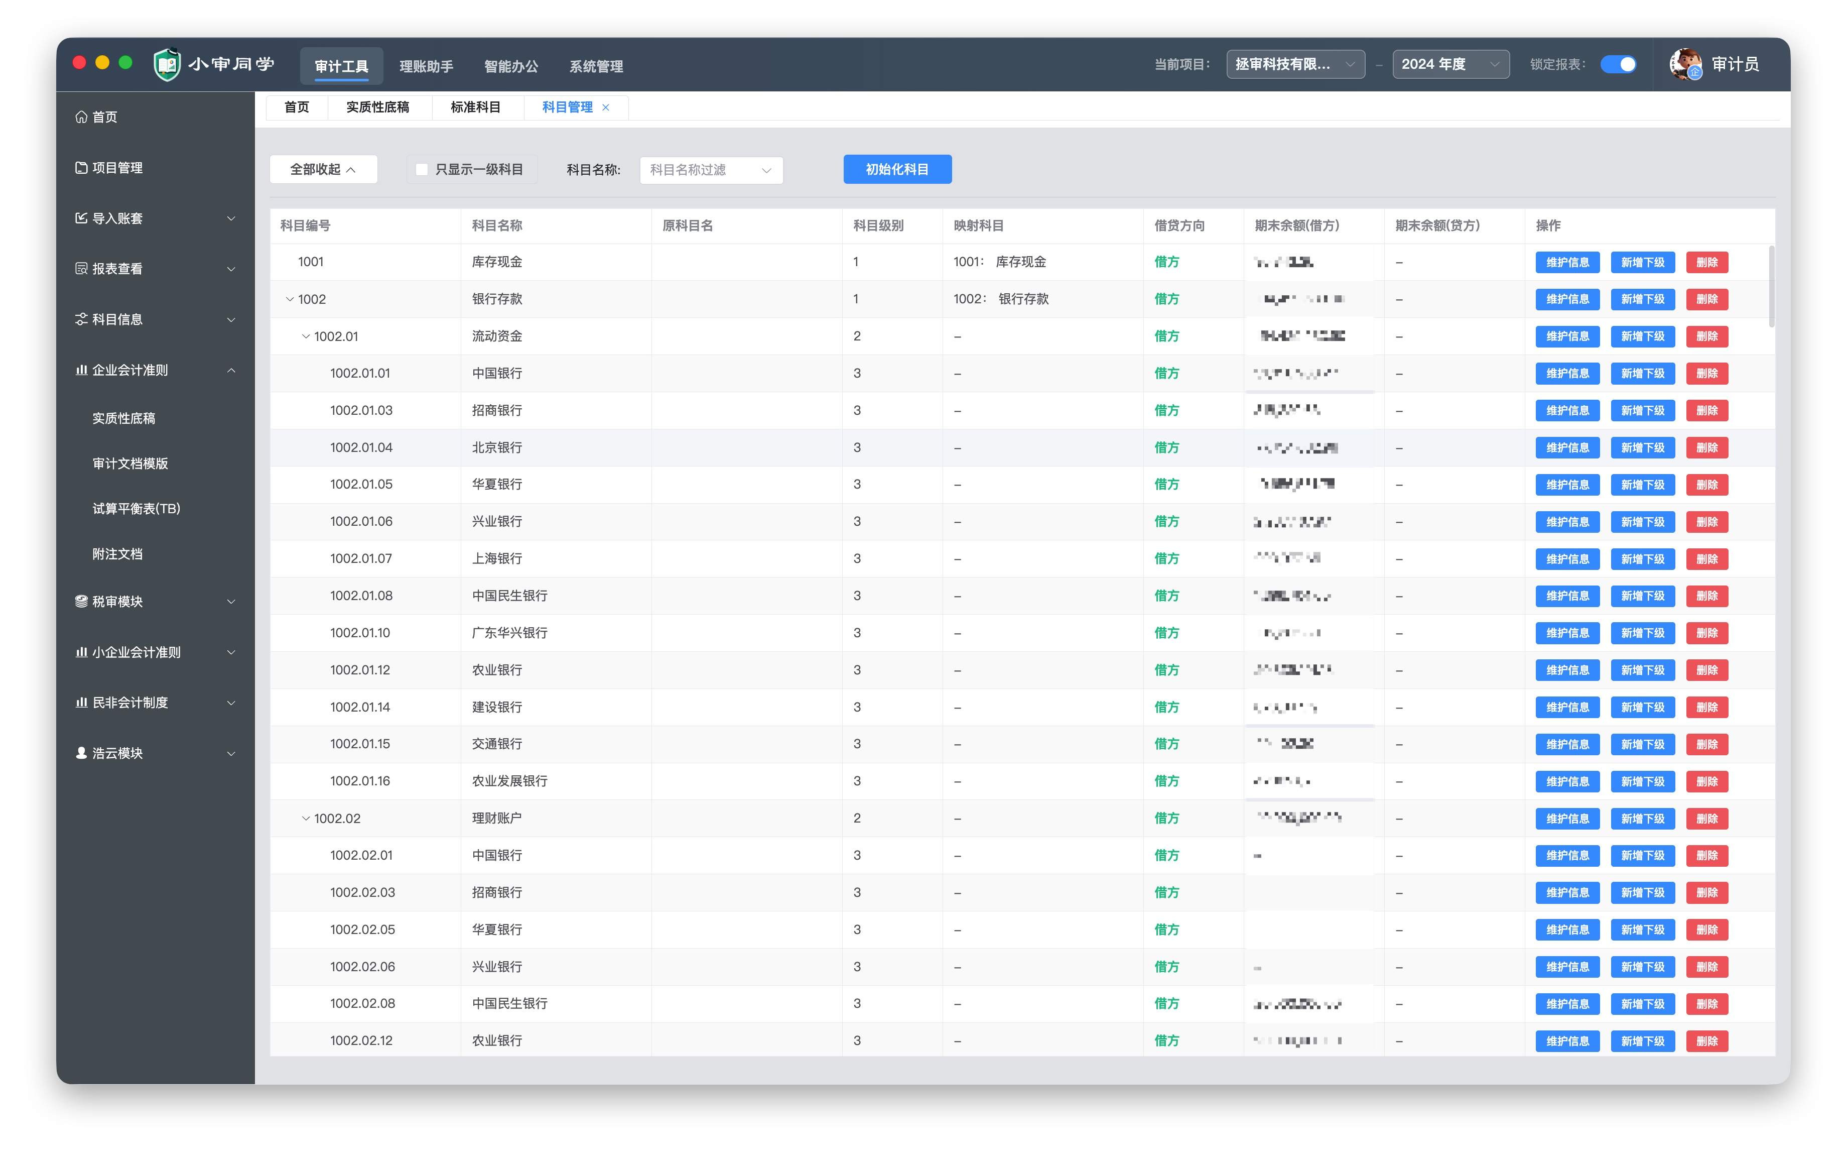
Task: Expand the 浩云模块 sidebar chevron
Action: pyautogui.click(x=231, y=753)
